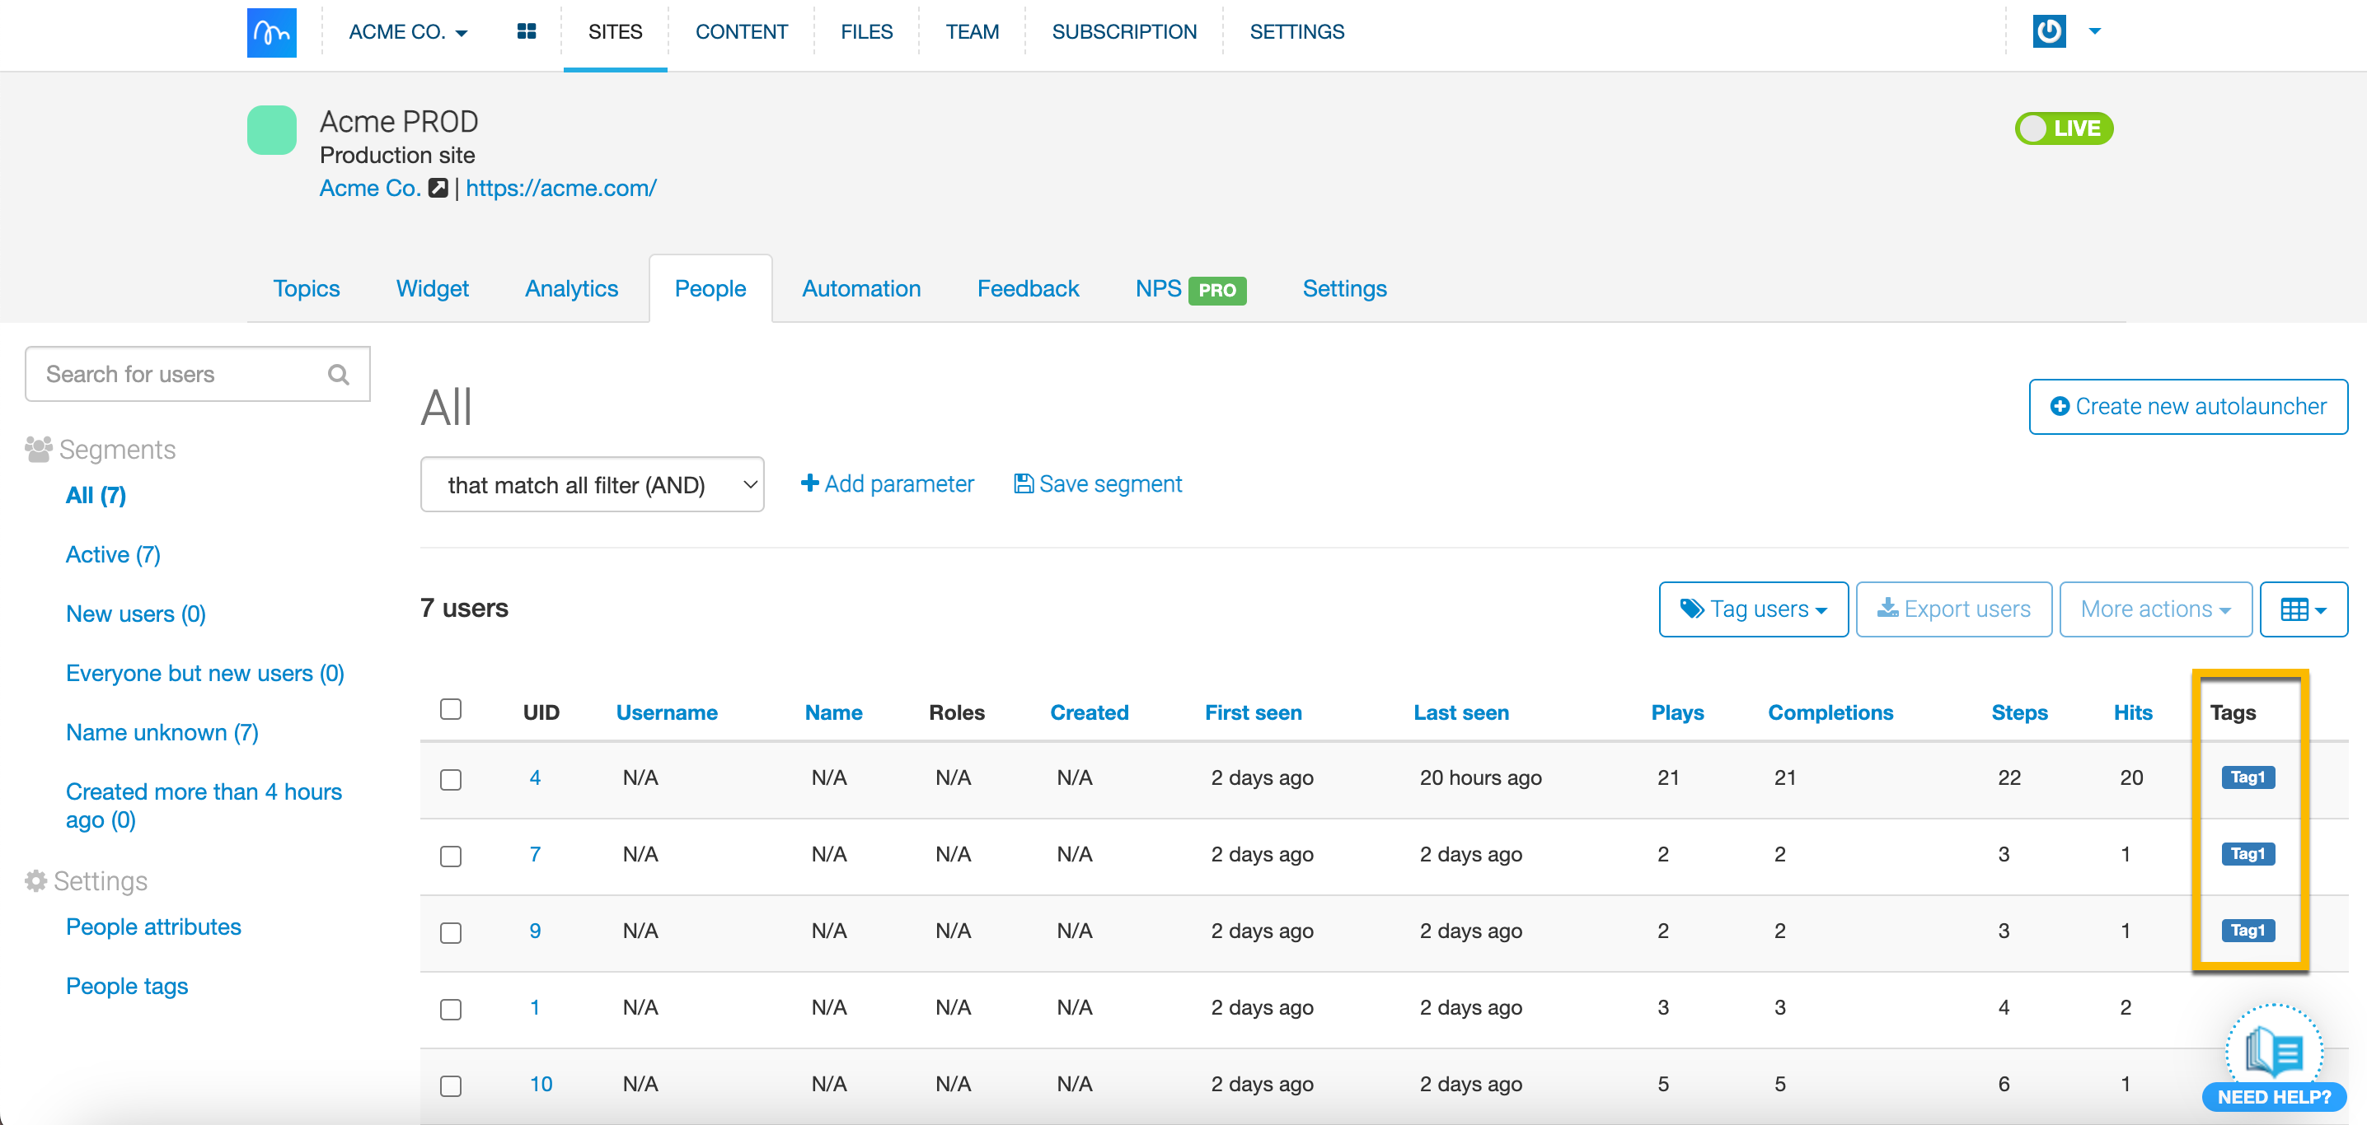This screenshot has height=1125, width=2367.
Task: Open the match all filter dropdown
Action: [592, 484]
